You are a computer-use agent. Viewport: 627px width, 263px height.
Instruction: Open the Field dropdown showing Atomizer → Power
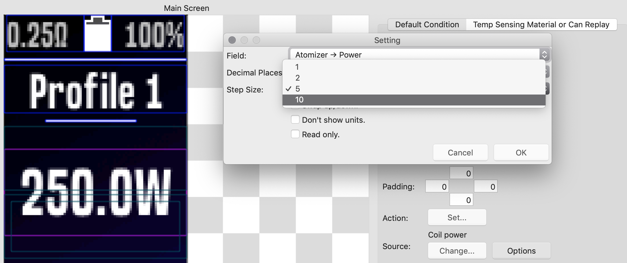[x=419, y=55]
